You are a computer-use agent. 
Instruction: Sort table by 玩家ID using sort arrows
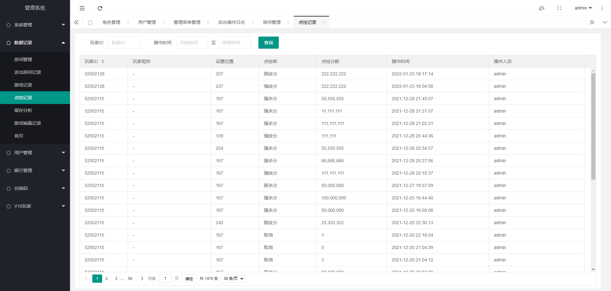point(103,61)
